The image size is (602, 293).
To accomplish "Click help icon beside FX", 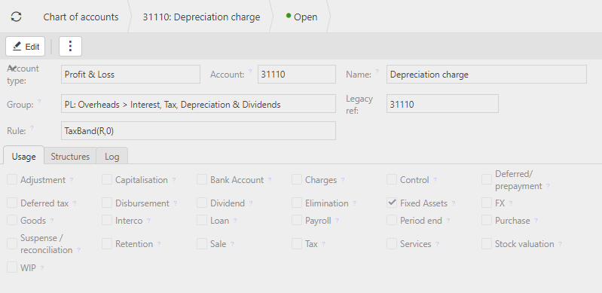I will (x=511, y=203).
